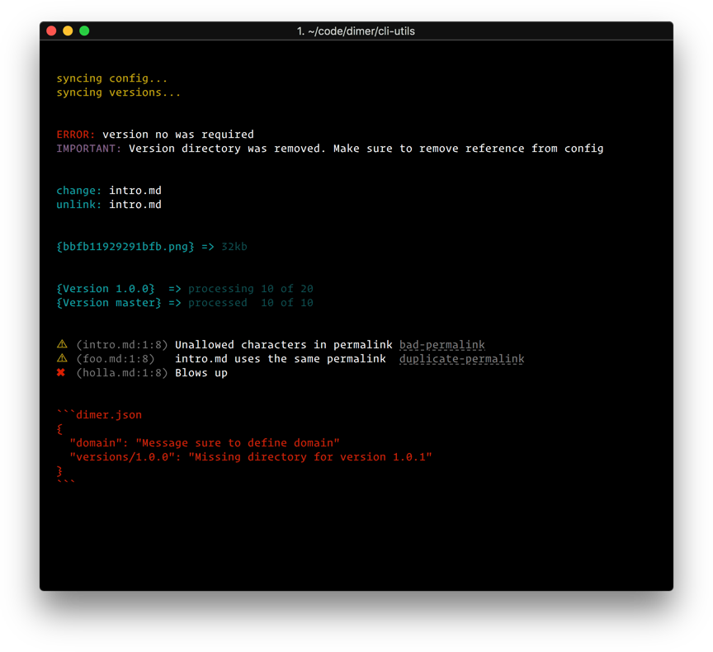Click the purple IMPORTANT: label
Image resolution: width=713 pixels, height=652 pixels.
[88, 149]
